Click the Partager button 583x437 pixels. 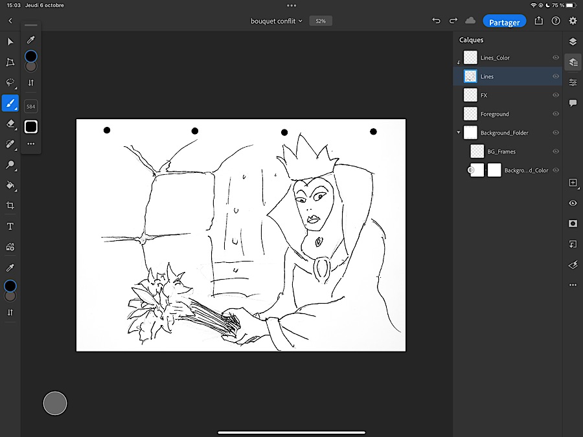(x=504, y=21)
